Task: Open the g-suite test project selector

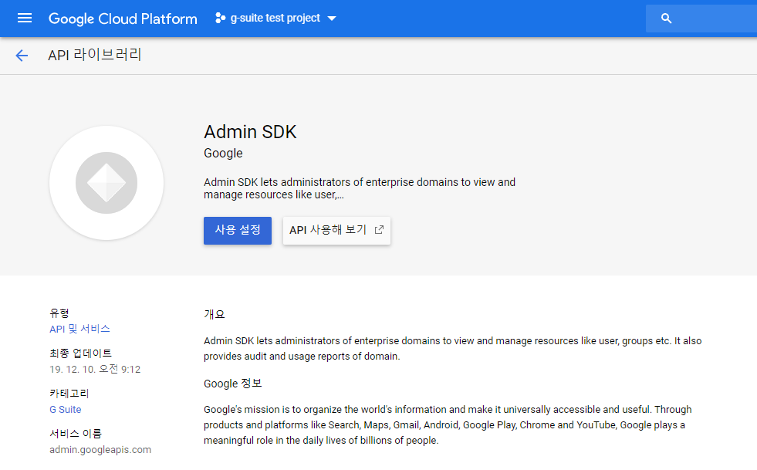Action: pos(275,19)
